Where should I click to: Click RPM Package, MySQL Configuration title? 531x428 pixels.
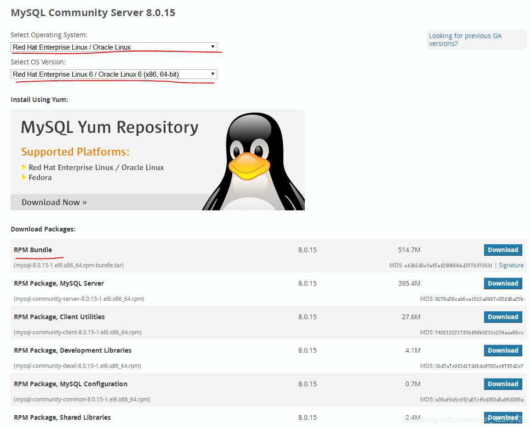point(70,383)
